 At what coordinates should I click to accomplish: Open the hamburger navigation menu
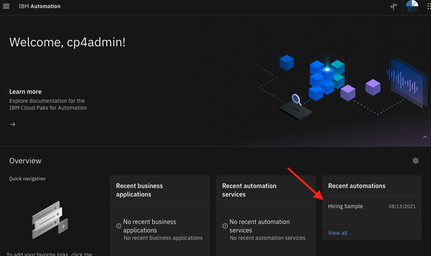coord(6,6)
